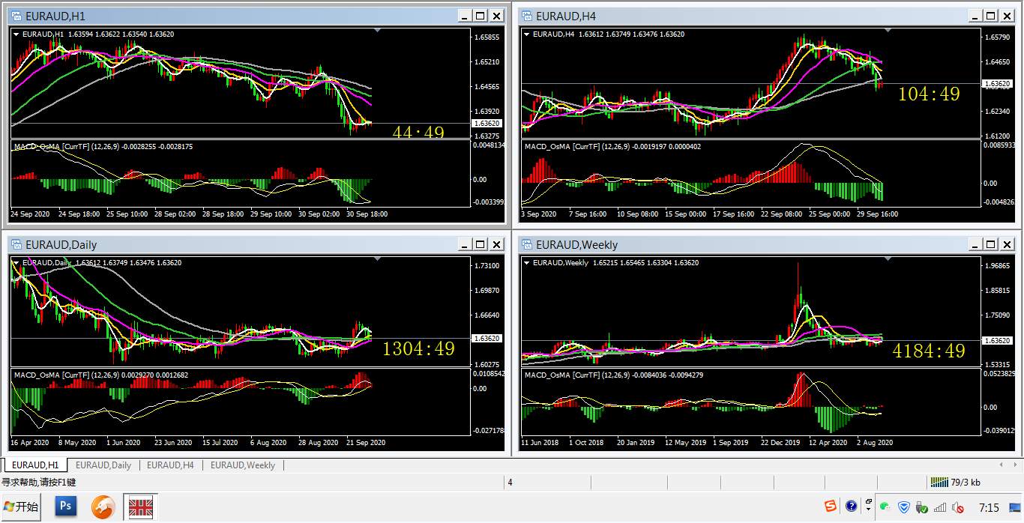The height and width of the screenshot is (523, 1024).
Task: Click the 1.96865 price on Weekly axis
Action: click(997, 265)
